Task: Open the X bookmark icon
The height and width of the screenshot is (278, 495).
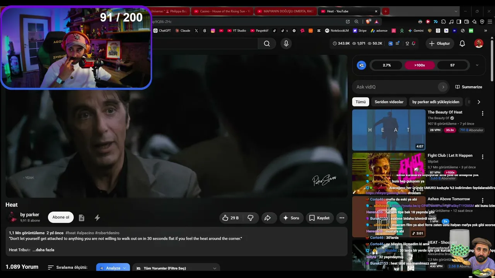Action: pyautogui.click(x=196, y=31)
